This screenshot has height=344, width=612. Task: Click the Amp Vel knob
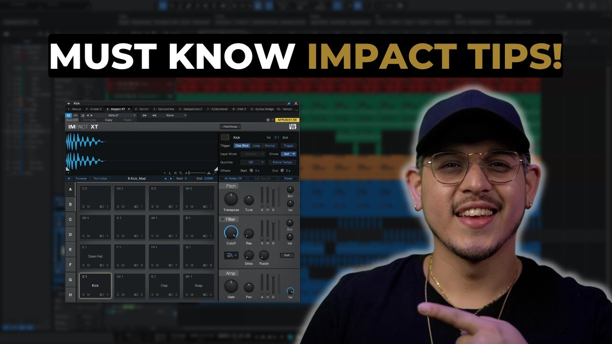click(290, 290)
